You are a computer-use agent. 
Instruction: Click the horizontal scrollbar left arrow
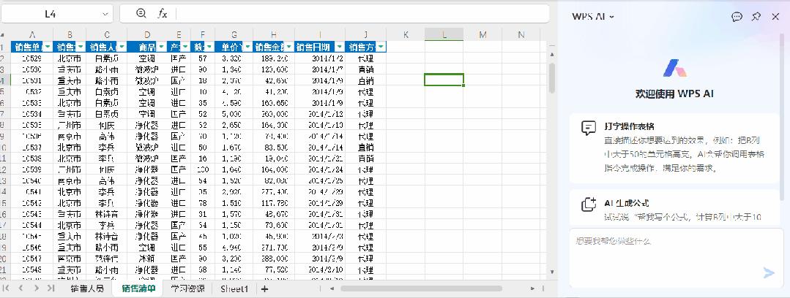332,289
